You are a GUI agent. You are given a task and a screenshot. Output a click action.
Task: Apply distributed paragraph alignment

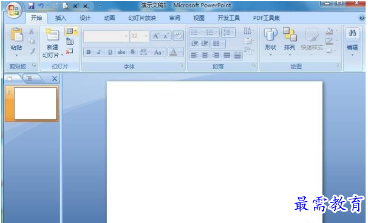pos(237,55)
